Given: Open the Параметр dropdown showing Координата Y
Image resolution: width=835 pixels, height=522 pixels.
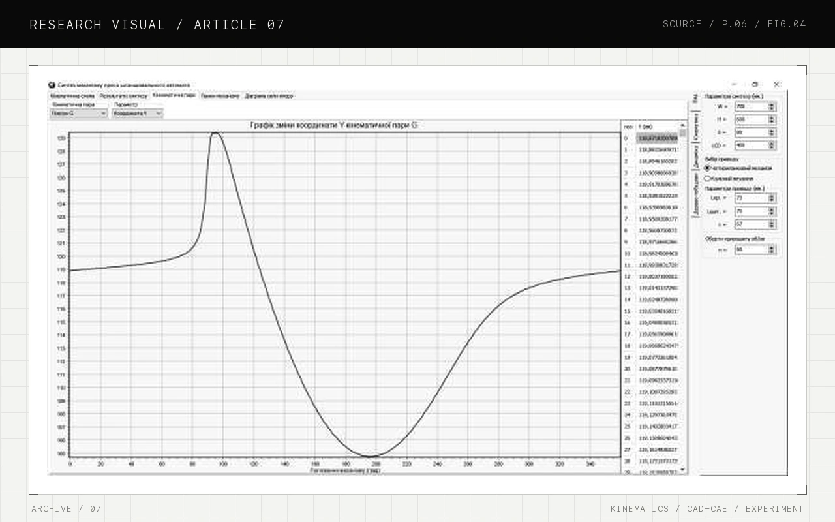Looking at the screenshot, I should 138,114.
